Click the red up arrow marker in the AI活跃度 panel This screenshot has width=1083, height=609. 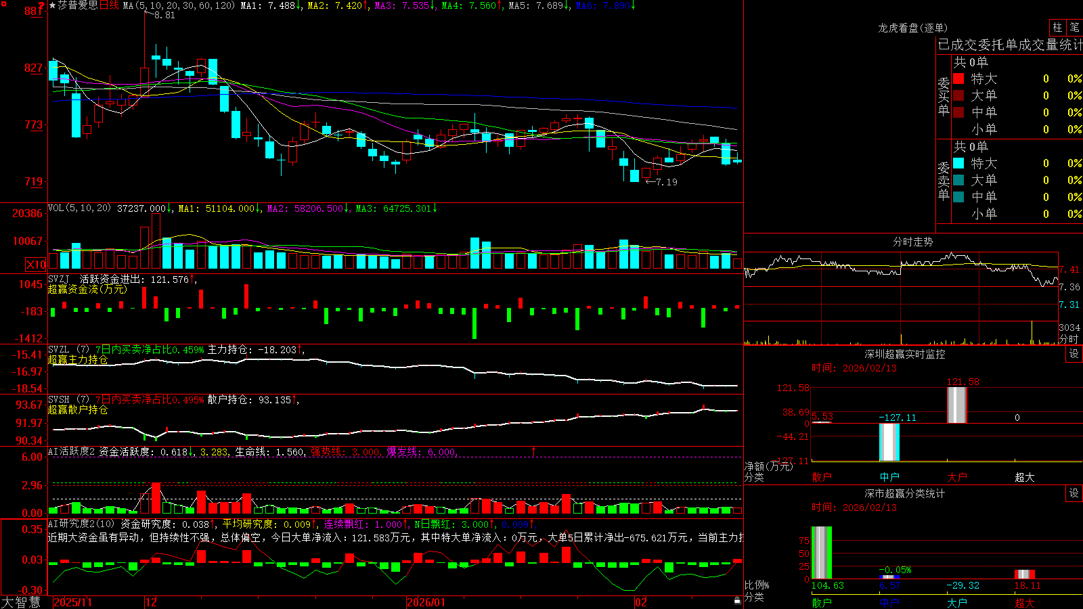pyautogui.click(x=534, y=451)
